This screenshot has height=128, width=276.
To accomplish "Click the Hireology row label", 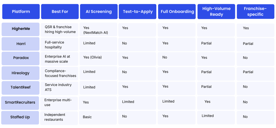I will pyautogui.click(x=21, y=73).
